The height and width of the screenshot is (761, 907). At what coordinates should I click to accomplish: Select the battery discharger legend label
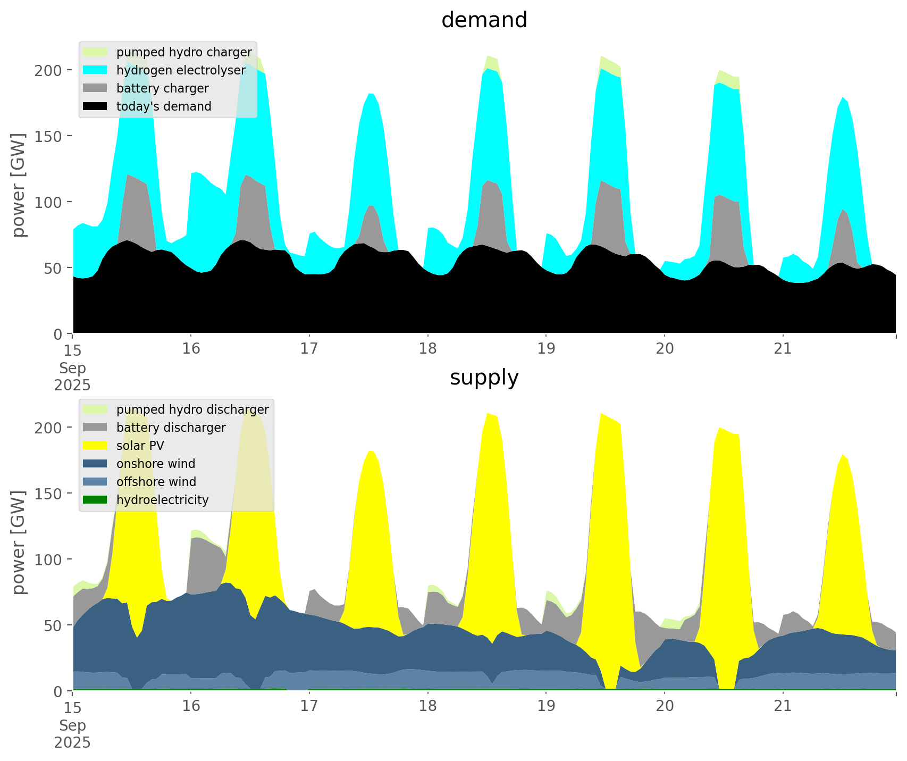tap(171, 428)
